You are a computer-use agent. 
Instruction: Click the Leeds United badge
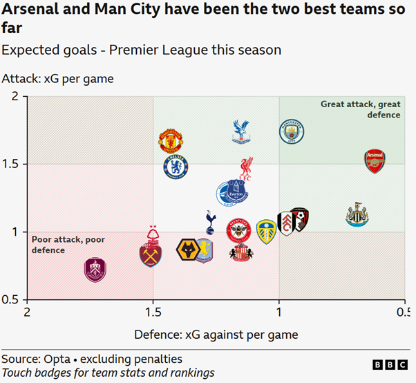click(x=266, y=230)
